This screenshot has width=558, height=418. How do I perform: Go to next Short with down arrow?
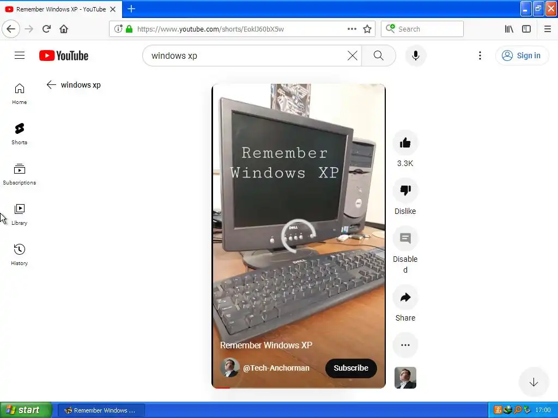click(533, 383)
